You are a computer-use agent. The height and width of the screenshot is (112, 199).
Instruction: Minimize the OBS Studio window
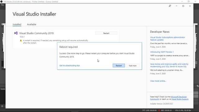click(x=182, y=2)
